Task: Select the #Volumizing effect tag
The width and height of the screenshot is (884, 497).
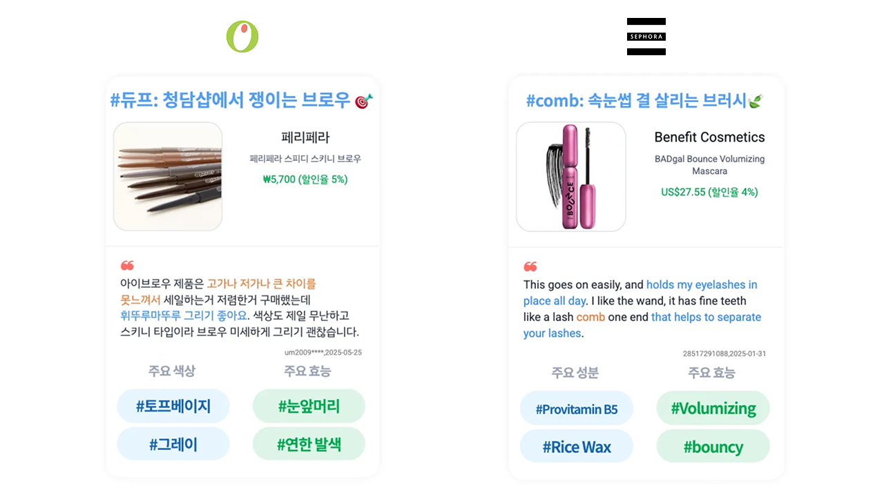Action: [713, 409]
